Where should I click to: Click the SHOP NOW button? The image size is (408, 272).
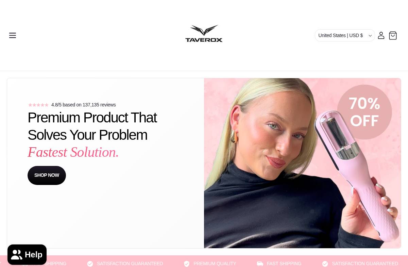coord(47,175)
